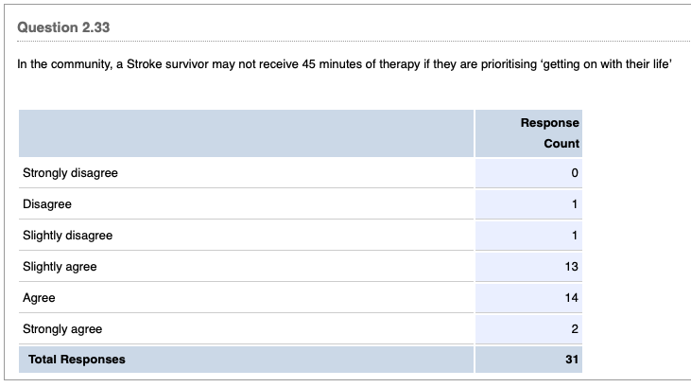Image resolution: width=691 pixels, height=387 pixels.
Task: Select the "Total Responses" footer label
Action: pyautogui.click(x=77, y=360)
